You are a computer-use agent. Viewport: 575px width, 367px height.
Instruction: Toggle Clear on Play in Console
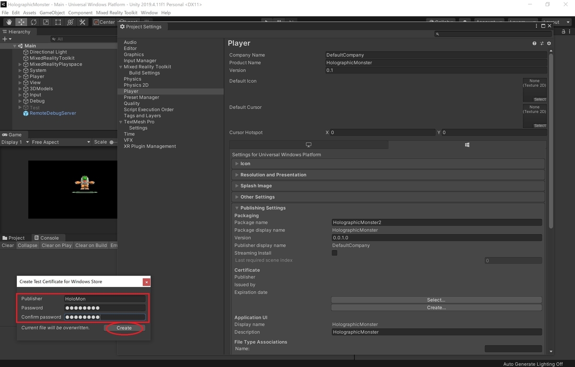pos(57,246)
